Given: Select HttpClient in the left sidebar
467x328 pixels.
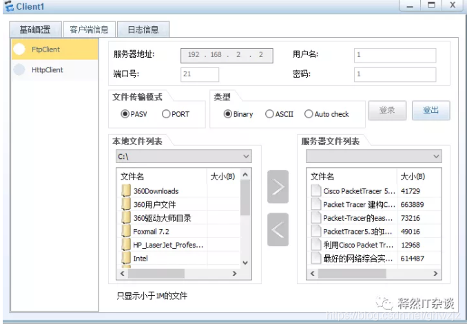Looking at the screenshot, I should pos(55,70).
